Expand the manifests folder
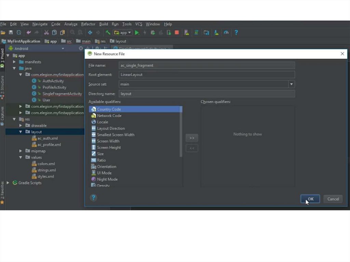Screen dimensions: 350x262 (x=14, y=62)
